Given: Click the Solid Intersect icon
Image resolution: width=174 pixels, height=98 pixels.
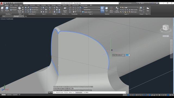Looking at the screenshot, I should [26, 12].
